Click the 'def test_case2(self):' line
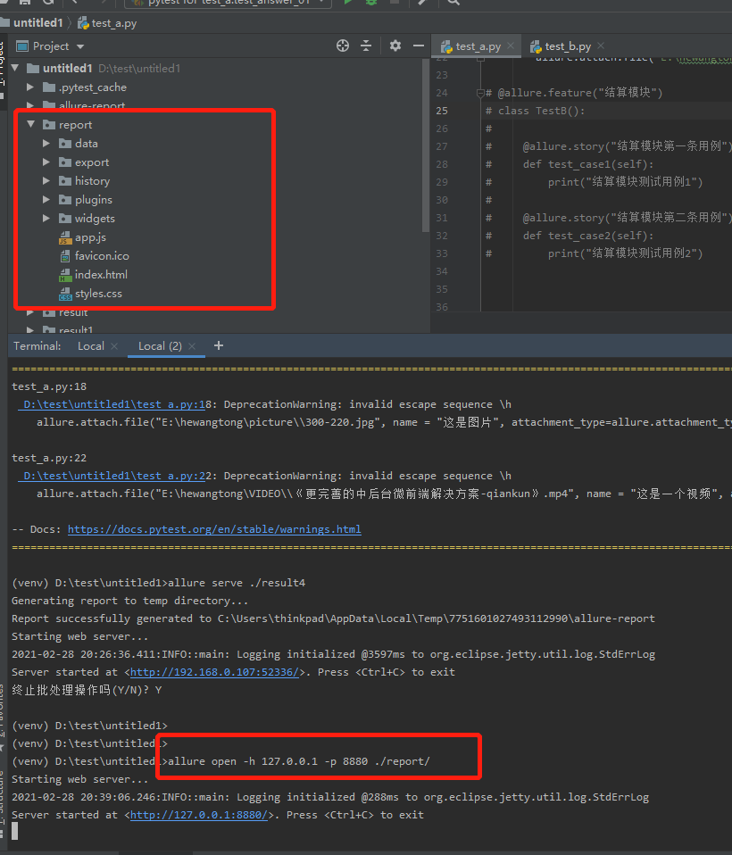 [588, 236]
